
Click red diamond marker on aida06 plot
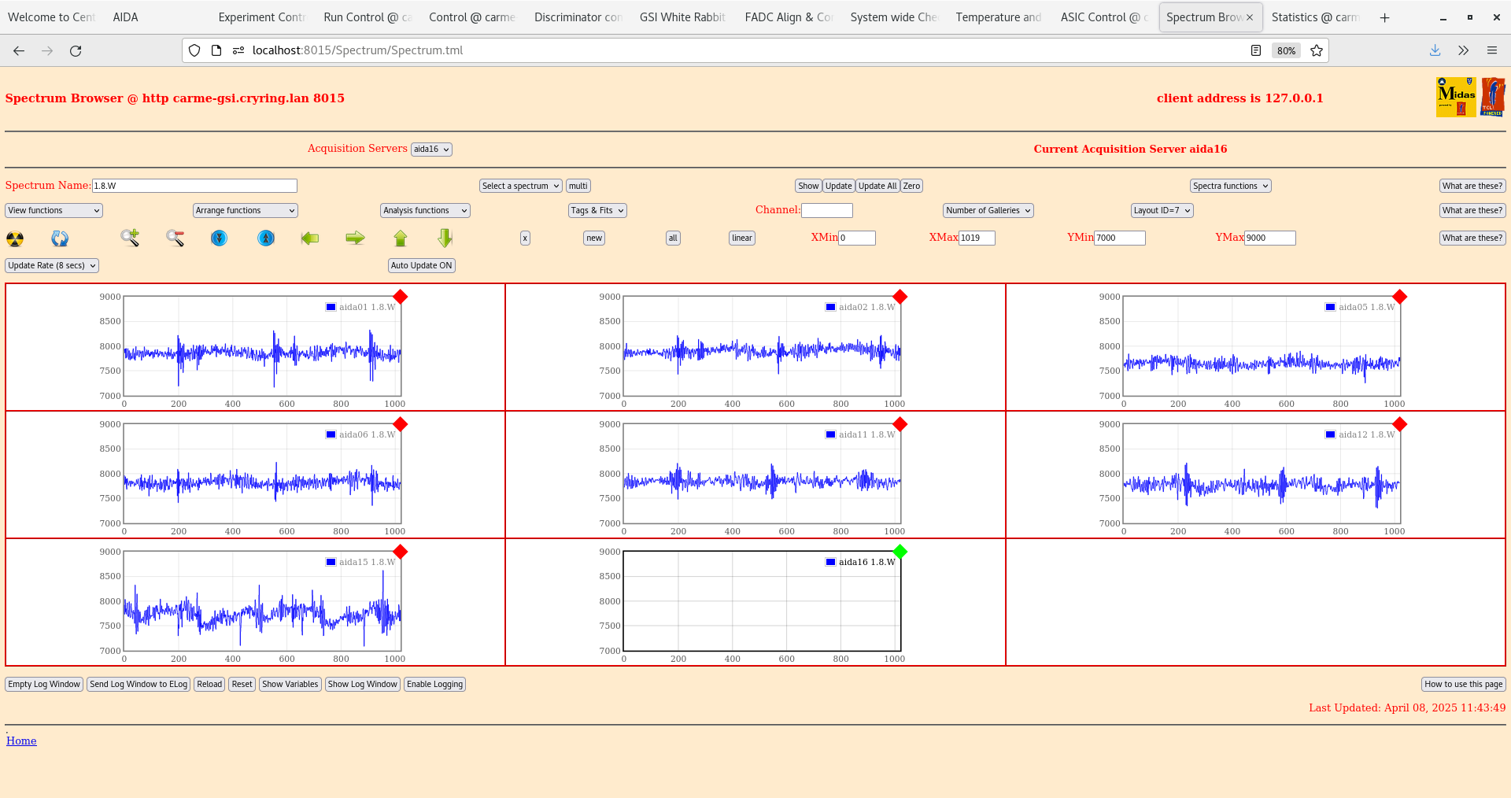pyautogui.click(x=401, y=424)
